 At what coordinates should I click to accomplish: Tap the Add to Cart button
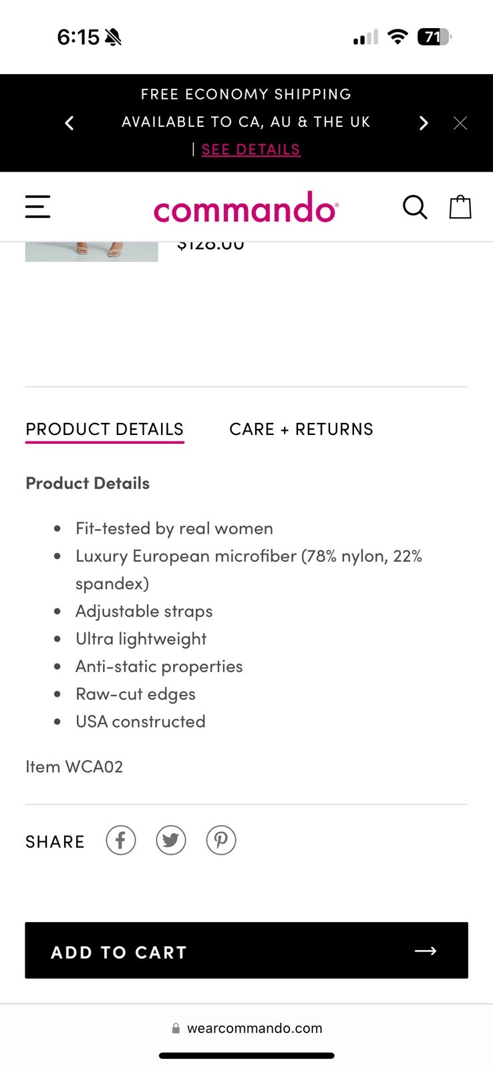[x=246, y=951]
